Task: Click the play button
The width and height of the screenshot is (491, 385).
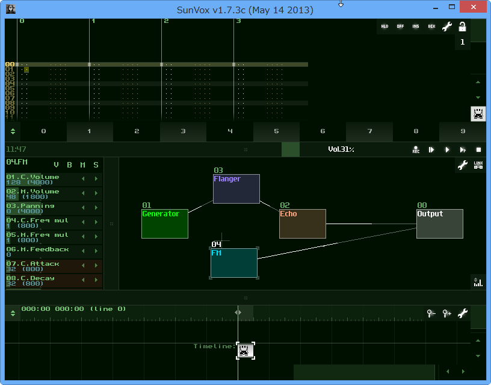Action: (447, 150)
